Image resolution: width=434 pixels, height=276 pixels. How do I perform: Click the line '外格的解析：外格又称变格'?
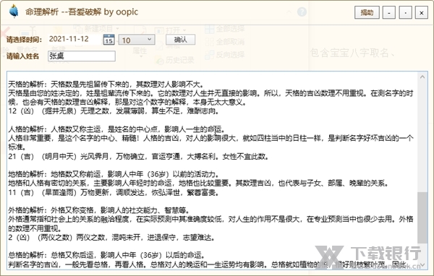pyautogui.click(x=99, y=210)
